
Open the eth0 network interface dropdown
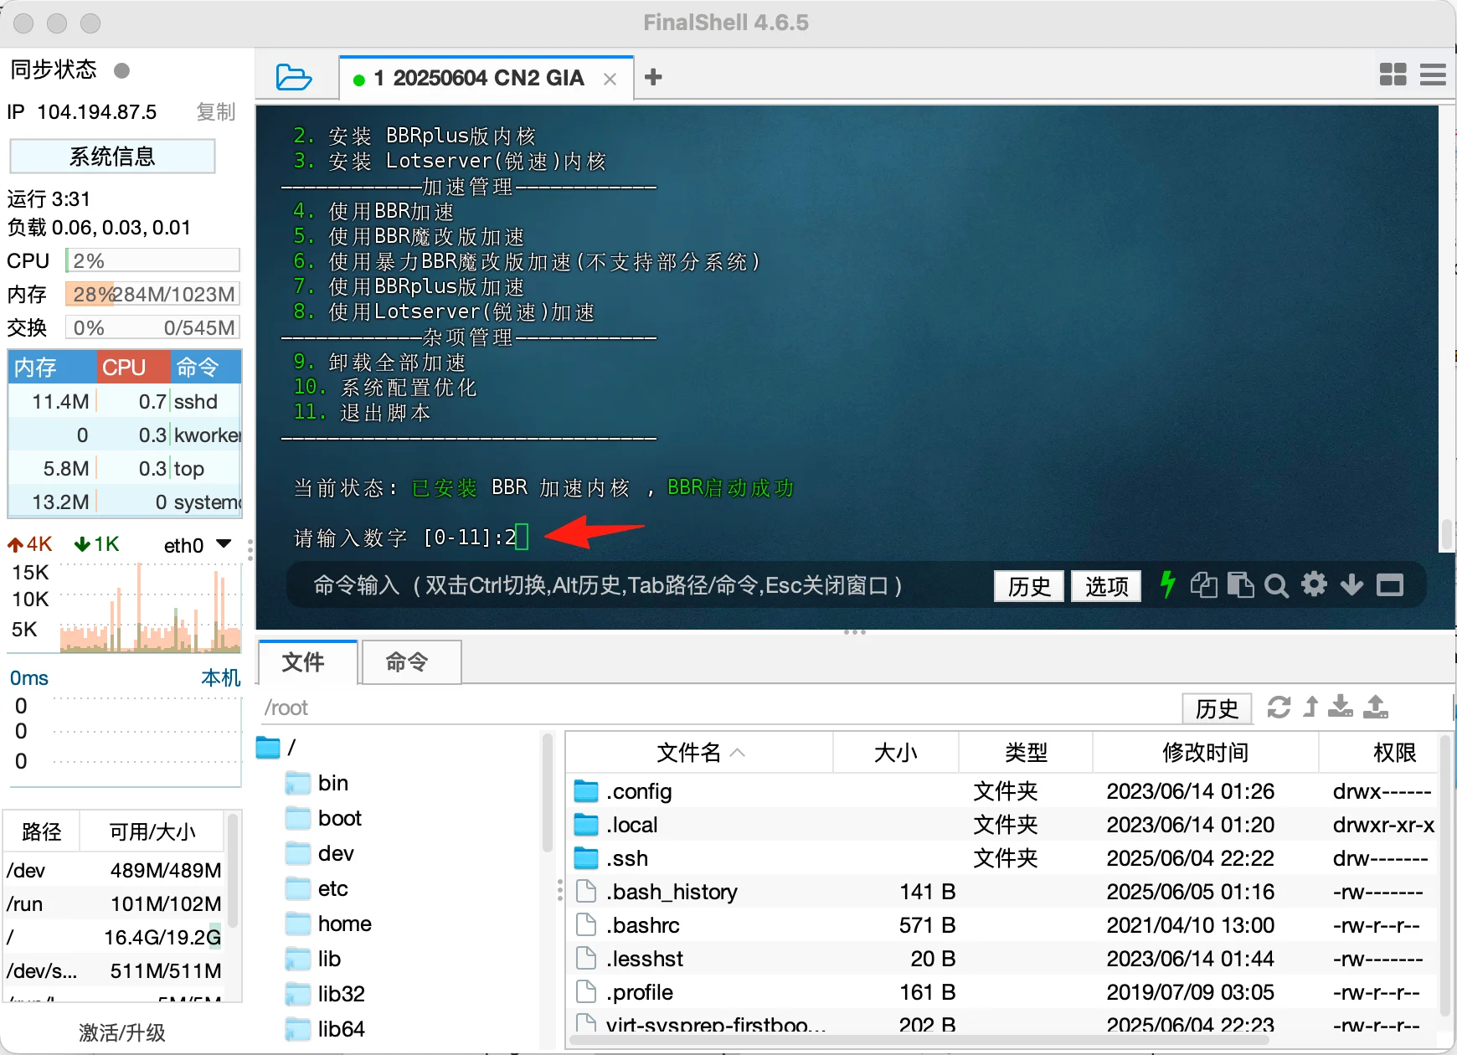(224, 544)
